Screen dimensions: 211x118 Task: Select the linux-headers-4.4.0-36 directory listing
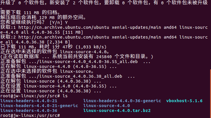point(29,111)
